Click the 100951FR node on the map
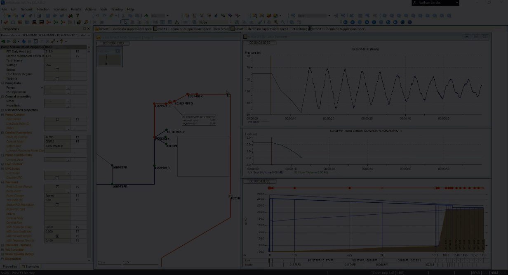This screenshot has width=508, height=275. pos(112,184)
